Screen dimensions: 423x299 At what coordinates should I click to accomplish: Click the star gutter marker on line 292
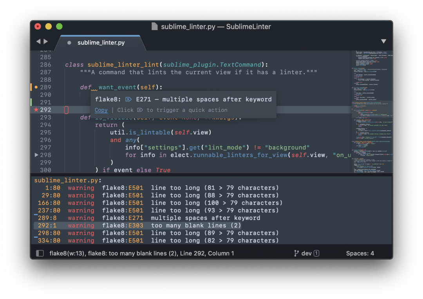(36, 110)
